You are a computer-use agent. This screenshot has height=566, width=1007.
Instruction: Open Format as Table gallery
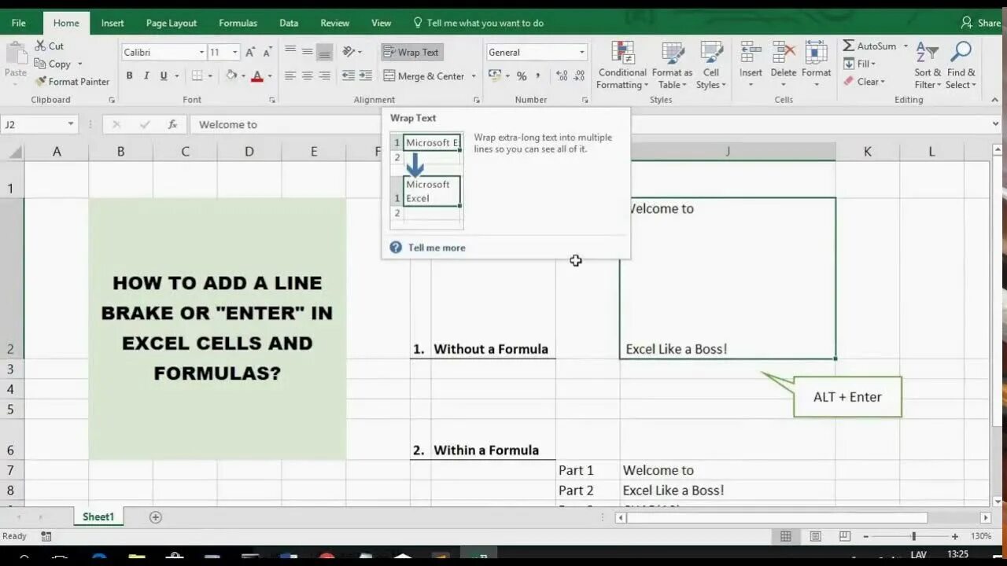tap(673, 65)
